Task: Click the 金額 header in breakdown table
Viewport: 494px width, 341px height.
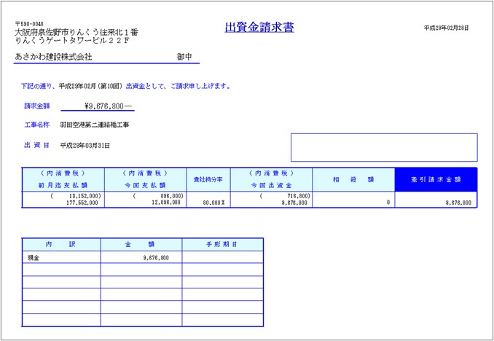Action: coord(141,244)
